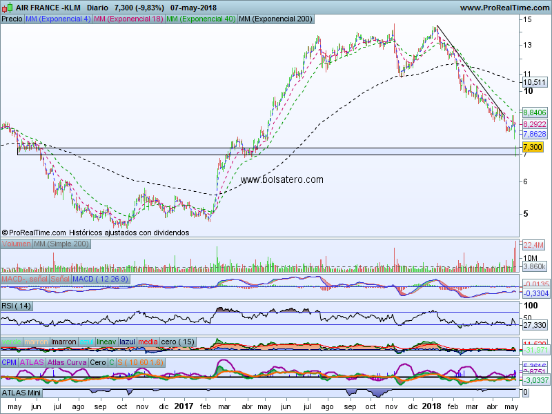Select the Volumen panel label
552x414 pixels.
pos(16,244)
